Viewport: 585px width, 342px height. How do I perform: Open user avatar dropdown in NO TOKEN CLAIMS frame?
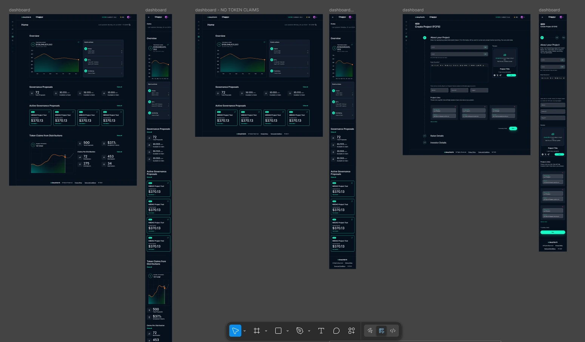315,17
